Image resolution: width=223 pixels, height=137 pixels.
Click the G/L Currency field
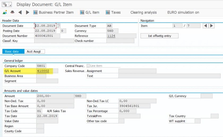click(207, 96)
